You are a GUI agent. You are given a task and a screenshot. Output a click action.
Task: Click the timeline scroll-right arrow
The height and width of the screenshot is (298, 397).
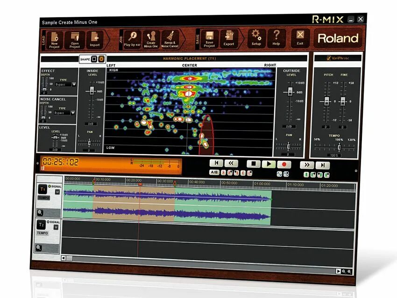pos(338,271)
